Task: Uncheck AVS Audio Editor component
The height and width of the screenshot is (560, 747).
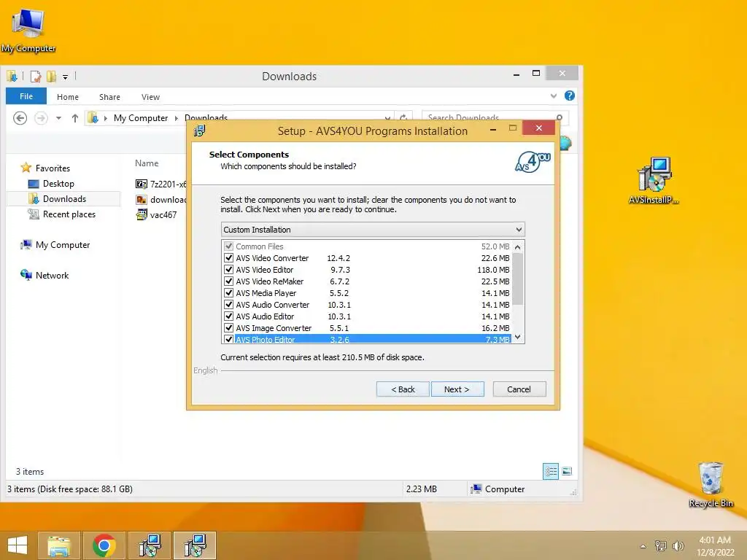Action: coord(228,316)
